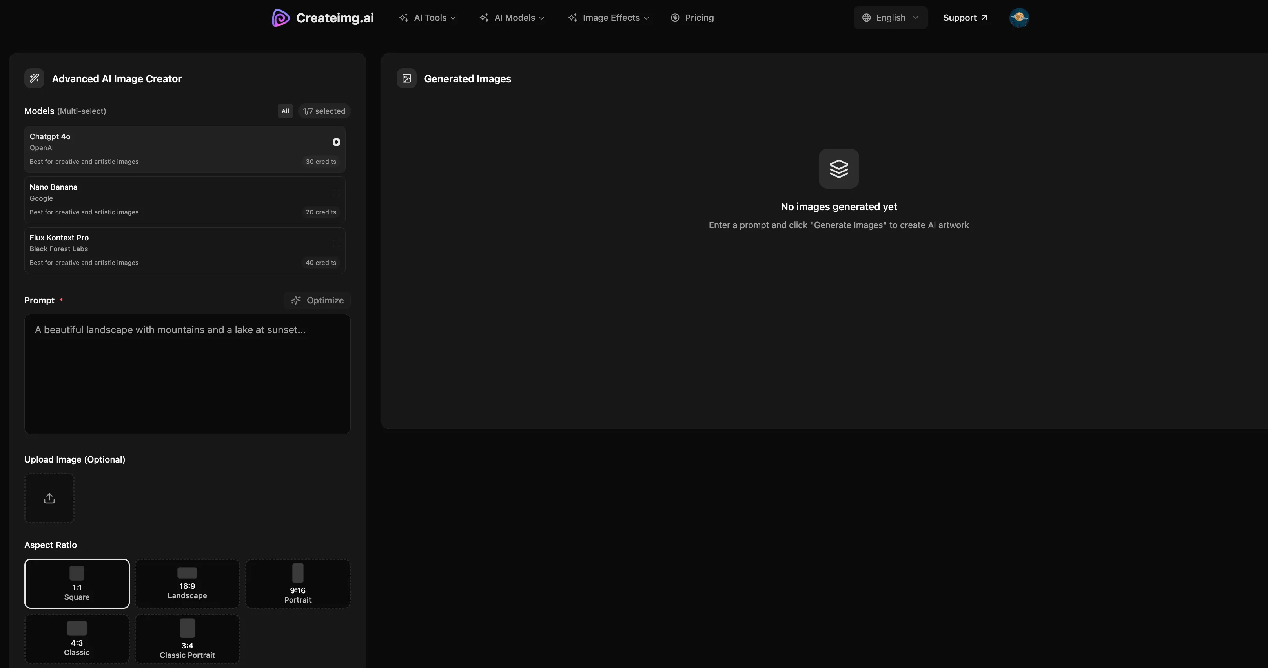The height and width of the screenshot is (668, 1268).
Task: Click the stacked layers placeholder icon
Action: tap(838, 168)
